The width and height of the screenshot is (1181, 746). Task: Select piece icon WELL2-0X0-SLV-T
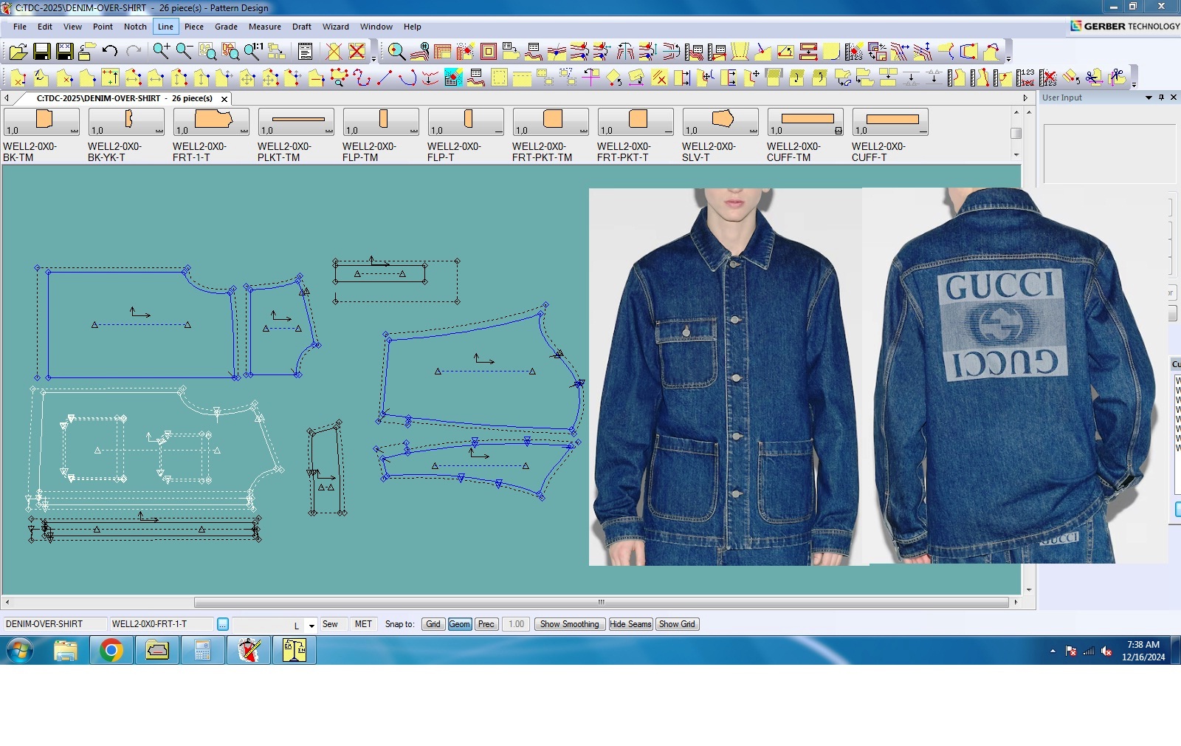(720, 122)
